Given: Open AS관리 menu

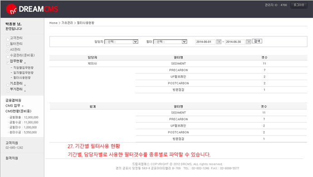Looking at the screenshot, I should [x=15, y=49].
